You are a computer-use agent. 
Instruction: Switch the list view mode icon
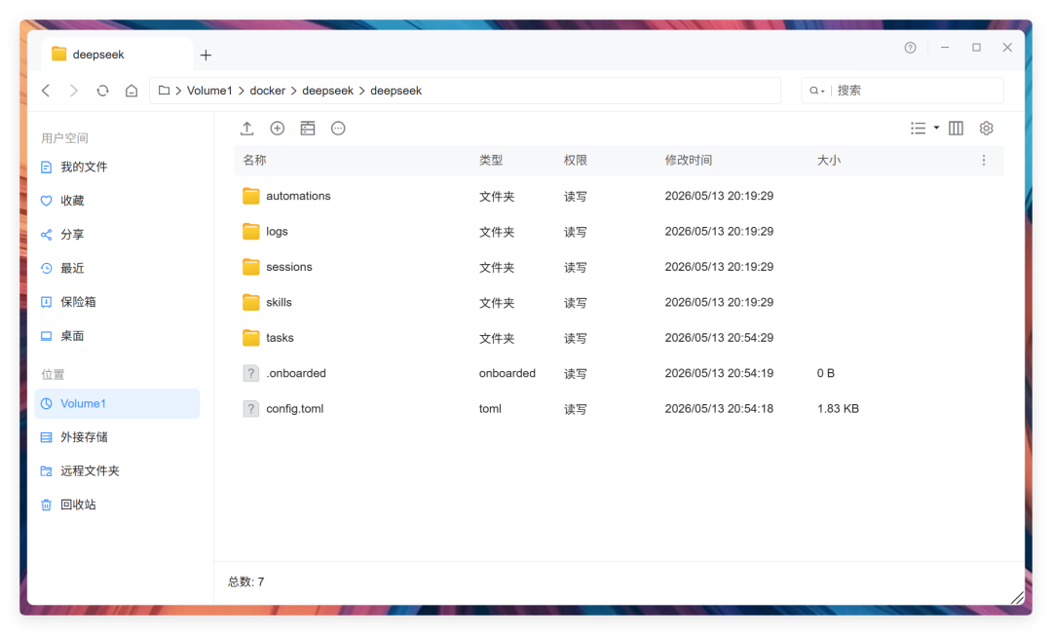pos(918,129)
